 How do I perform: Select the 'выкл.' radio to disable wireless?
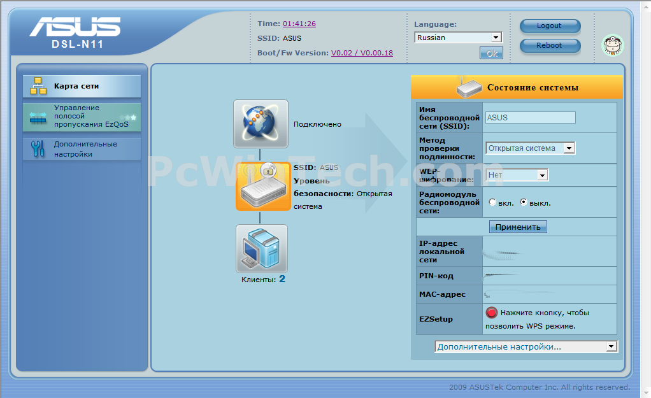point(524,202)
